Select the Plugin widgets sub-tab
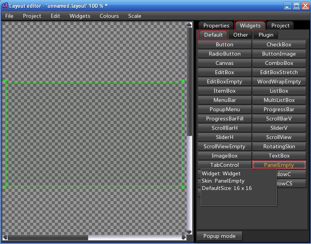 click(x=266, y=35)
